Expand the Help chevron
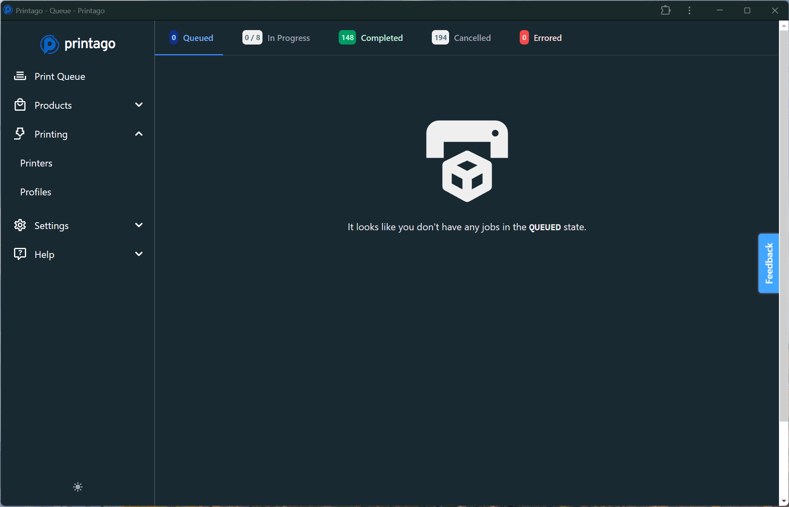This screenshot has width=789, height=507. click(139, 254)
